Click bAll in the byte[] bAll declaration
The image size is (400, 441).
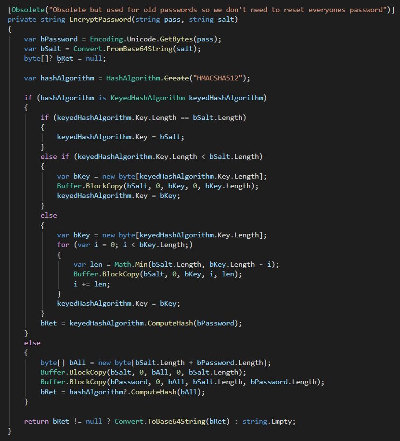coord(77,363)
